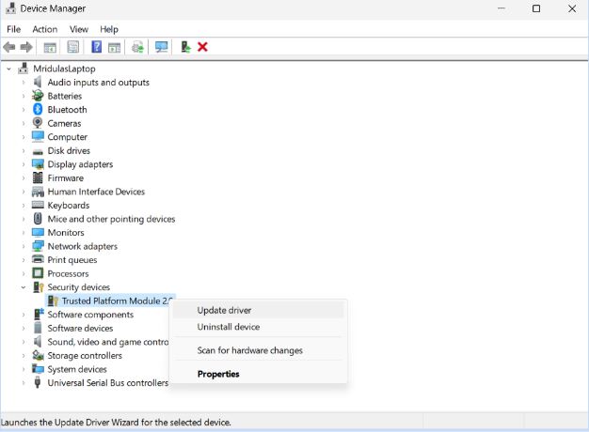Expand Audio inputs and outputs

(x=24, y=83)
